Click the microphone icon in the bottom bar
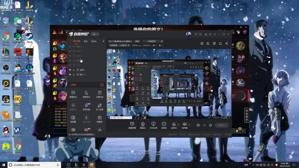This screenshot has height=168, width=299. pos(174,124)
